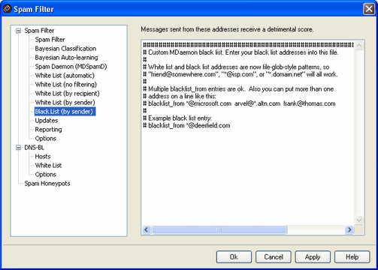Click the horizontal scrollbar left arrow

click(x=147, y=229)
